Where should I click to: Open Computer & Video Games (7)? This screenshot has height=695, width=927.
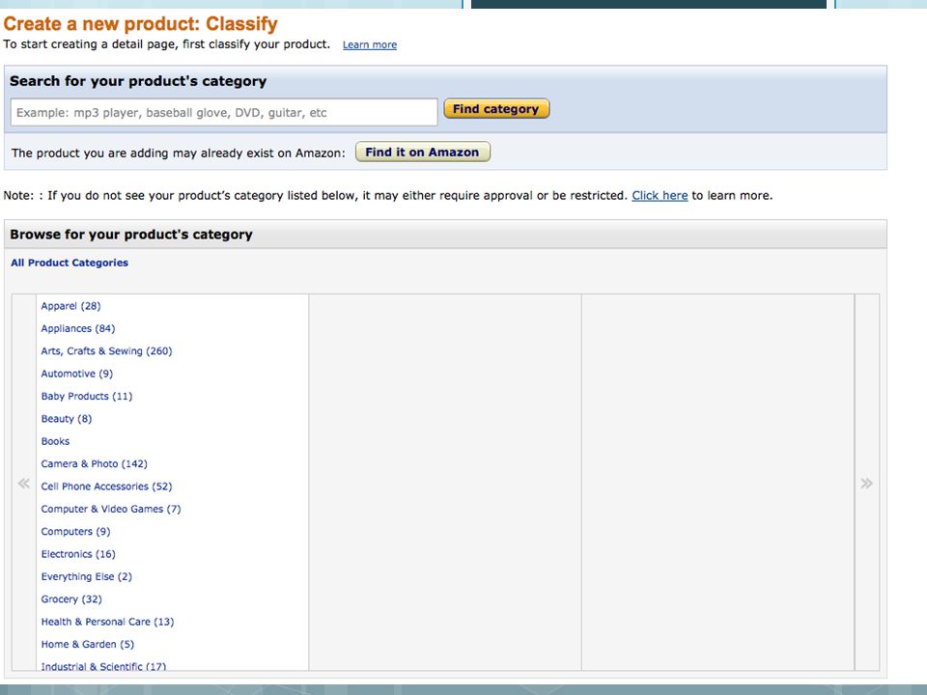click(111, 509)
